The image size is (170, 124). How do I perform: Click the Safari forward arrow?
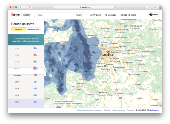click(x=24, y=7)
